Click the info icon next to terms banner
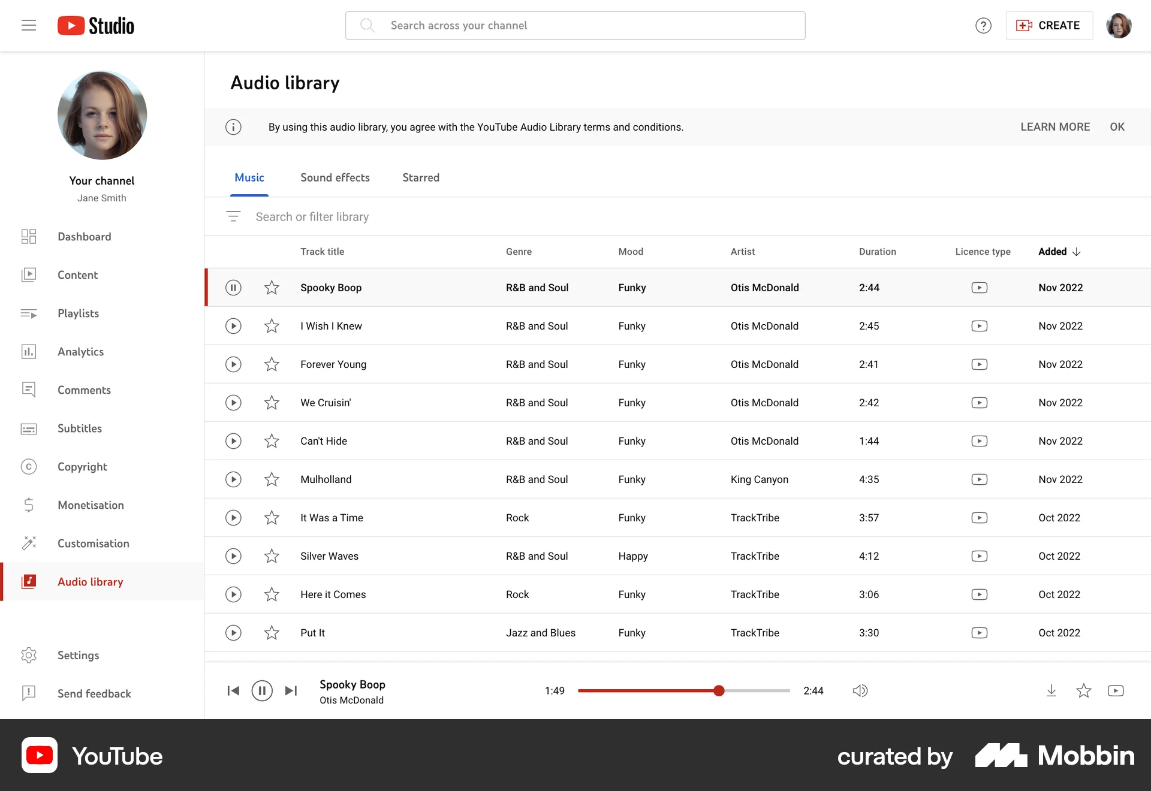This screenshot has height=791, width=1151. 233,127
